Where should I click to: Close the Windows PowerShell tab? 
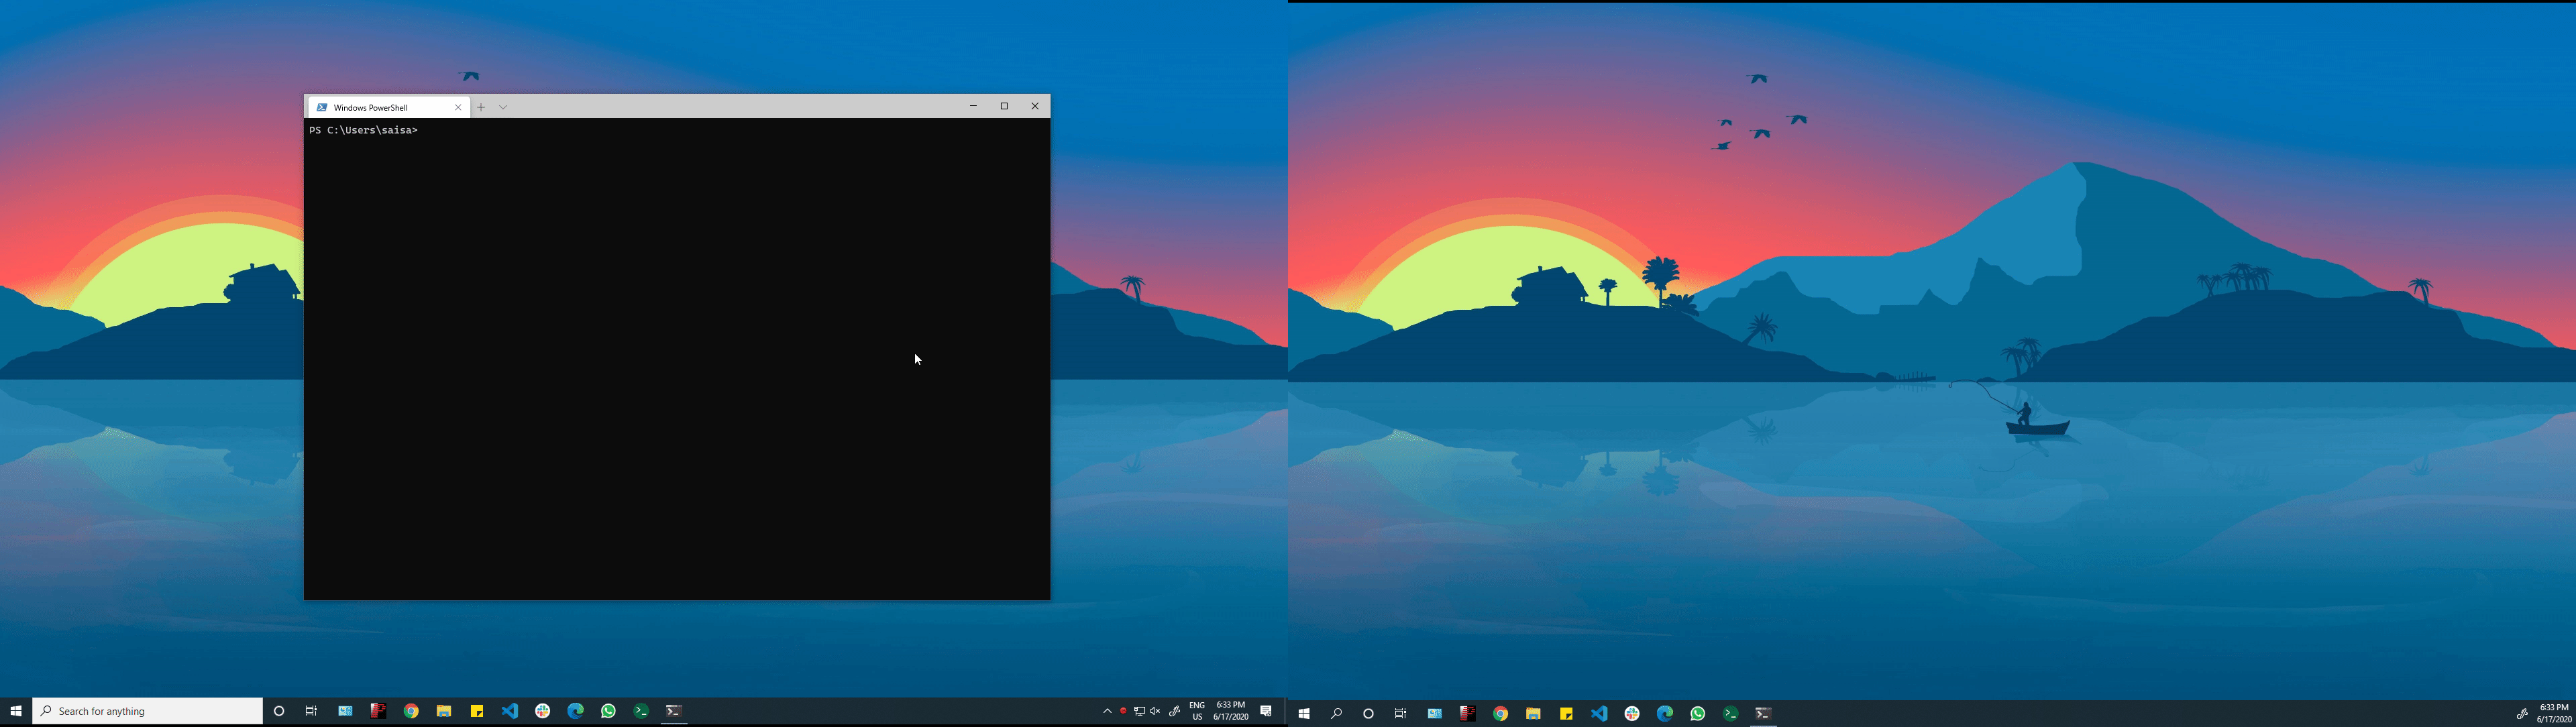[458, 107]
